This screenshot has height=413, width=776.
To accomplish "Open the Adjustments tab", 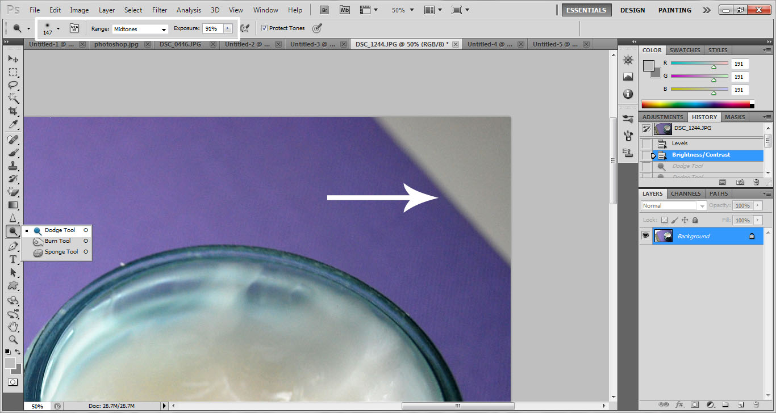I will 663,117.
